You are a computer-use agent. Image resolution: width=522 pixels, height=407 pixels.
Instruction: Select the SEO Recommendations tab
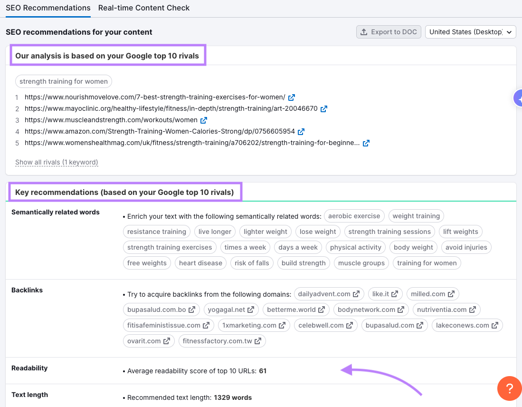pos(47,8)
